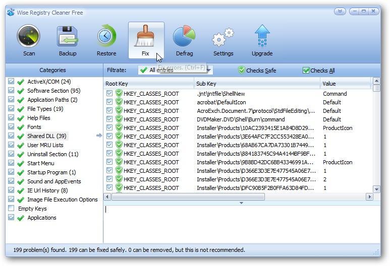This screenshot has height=266, width=390.
Task: Click the green checkmark beside Software Section
Action: 21,91
